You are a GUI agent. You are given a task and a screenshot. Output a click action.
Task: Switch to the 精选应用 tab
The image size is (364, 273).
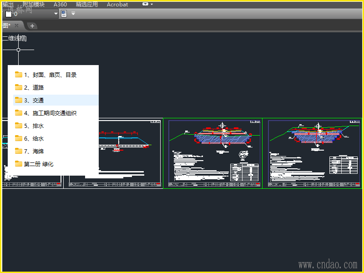coord(87,5)
